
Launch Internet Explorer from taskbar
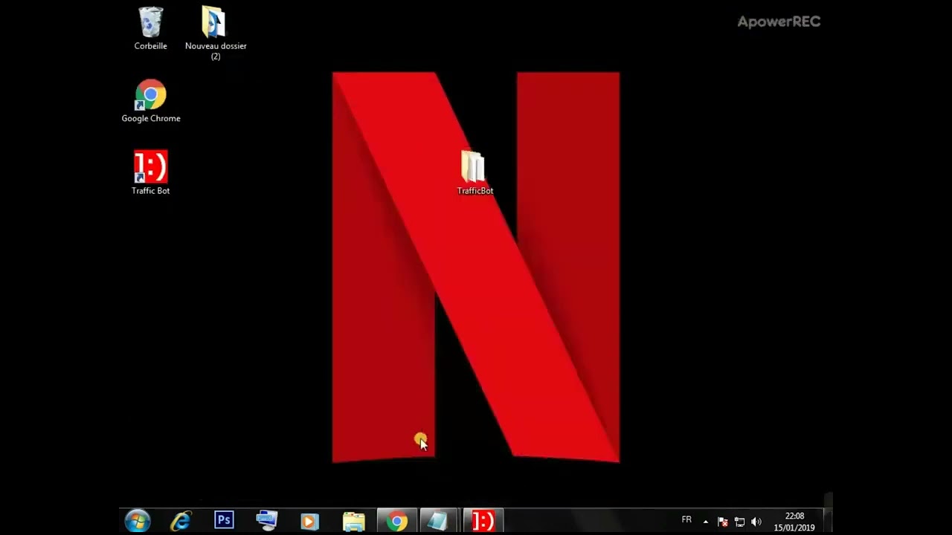point(181,521)
